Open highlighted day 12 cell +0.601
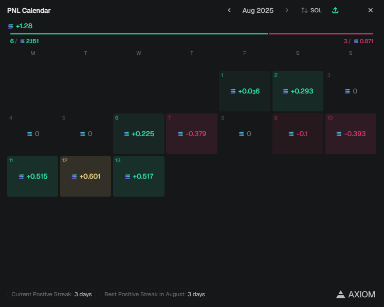The width and height of the screenshot is (384, 307). point(86,176)
